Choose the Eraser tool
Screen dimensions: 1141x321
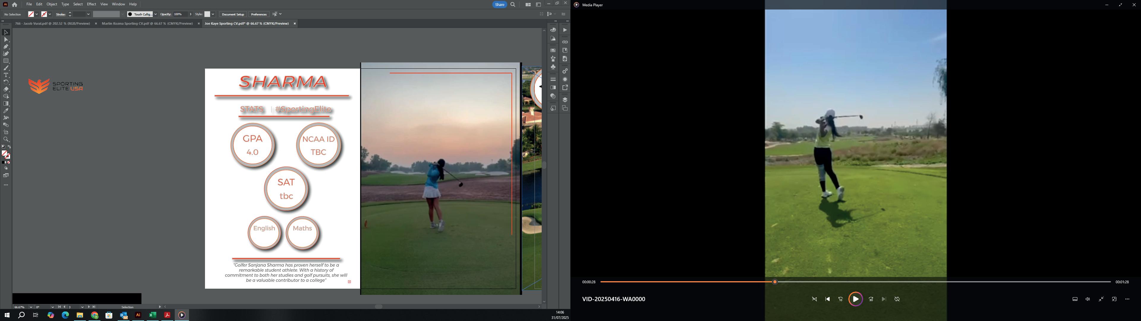click(x=6, y=89)
